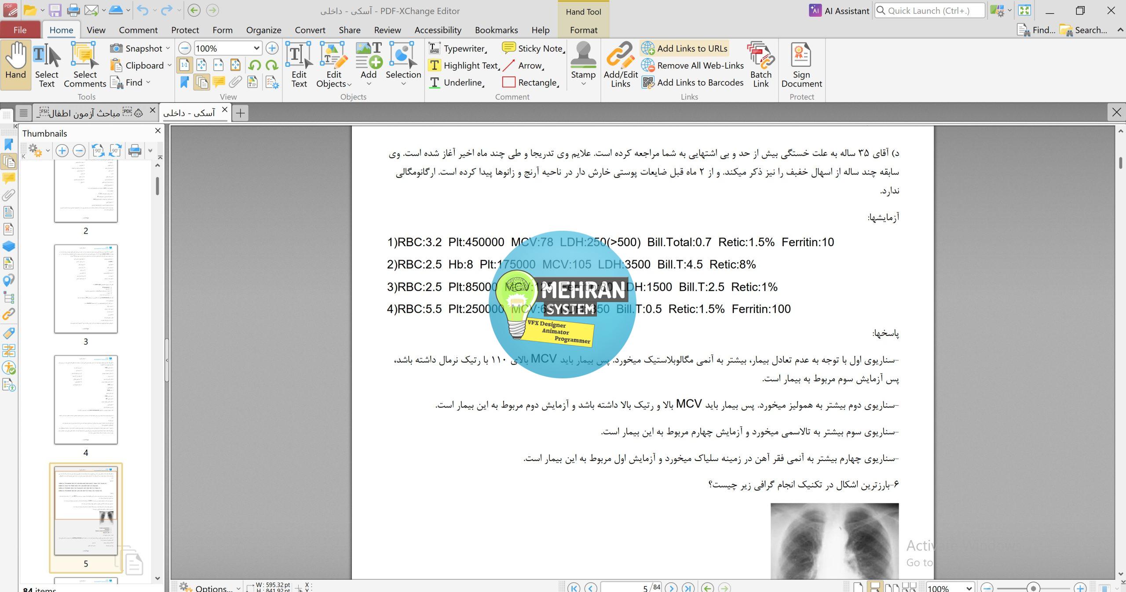
Task: Expand the Snapshot dropdown
Action: pyautogui.click(x=168, y=48)
